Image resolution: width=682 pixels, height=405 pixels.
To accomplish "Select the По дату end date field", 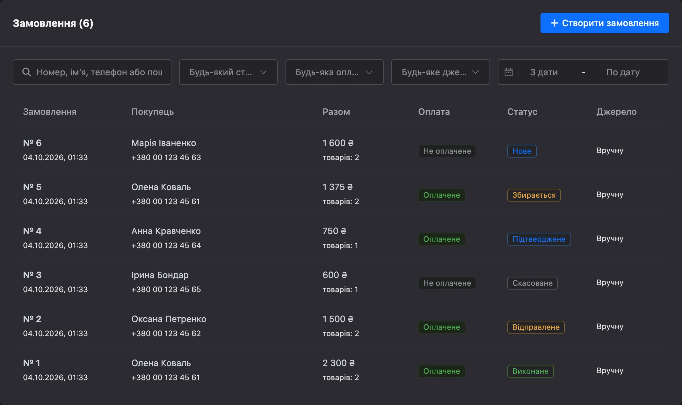I will pos(623,72).
